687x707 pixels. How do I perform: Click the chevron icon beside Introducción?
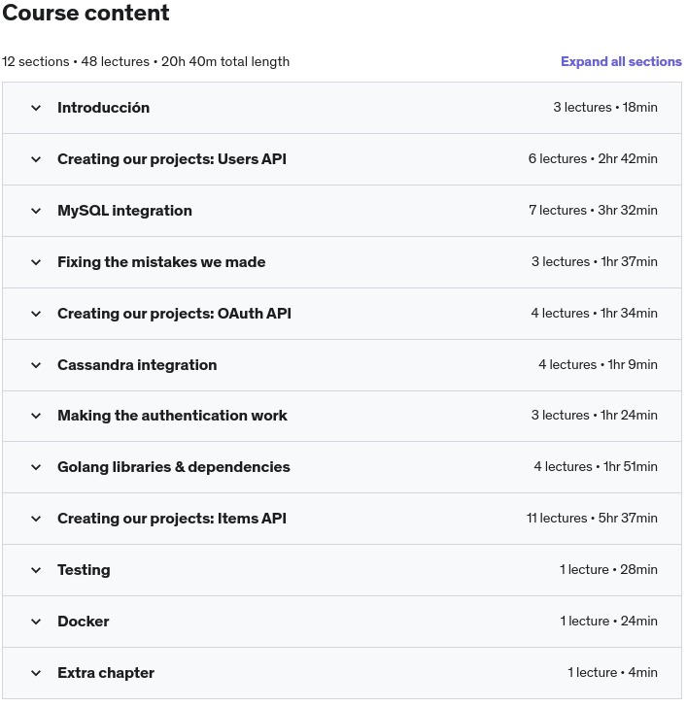[x=36, y=108]
